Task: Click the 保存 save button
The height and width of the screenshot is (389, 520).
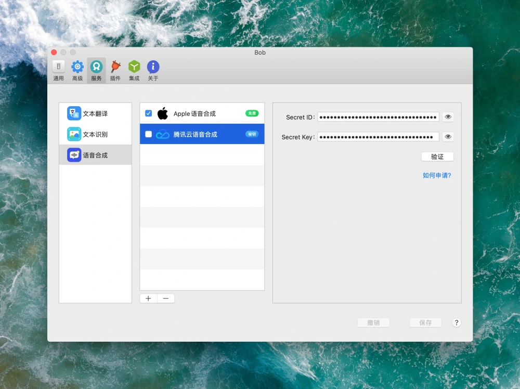Action: [425, 322]
